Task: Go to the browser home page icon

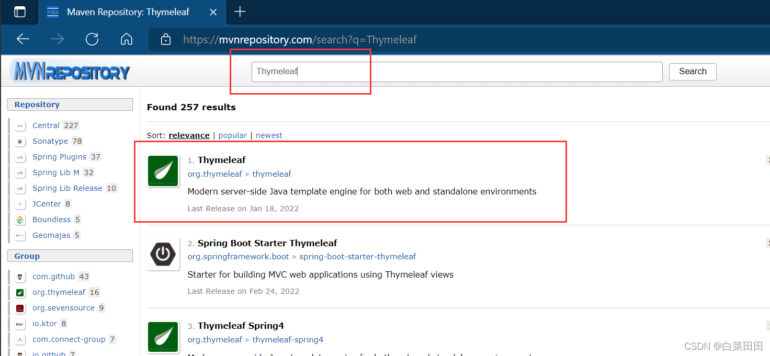Action: tap(127, 39)
